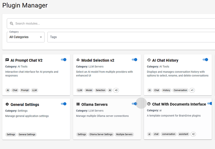Toggle the Ollama Servers plugin switch

coord(135,104)
